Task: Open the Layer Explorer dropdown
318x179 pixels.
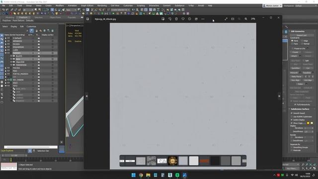Action: 26,151
